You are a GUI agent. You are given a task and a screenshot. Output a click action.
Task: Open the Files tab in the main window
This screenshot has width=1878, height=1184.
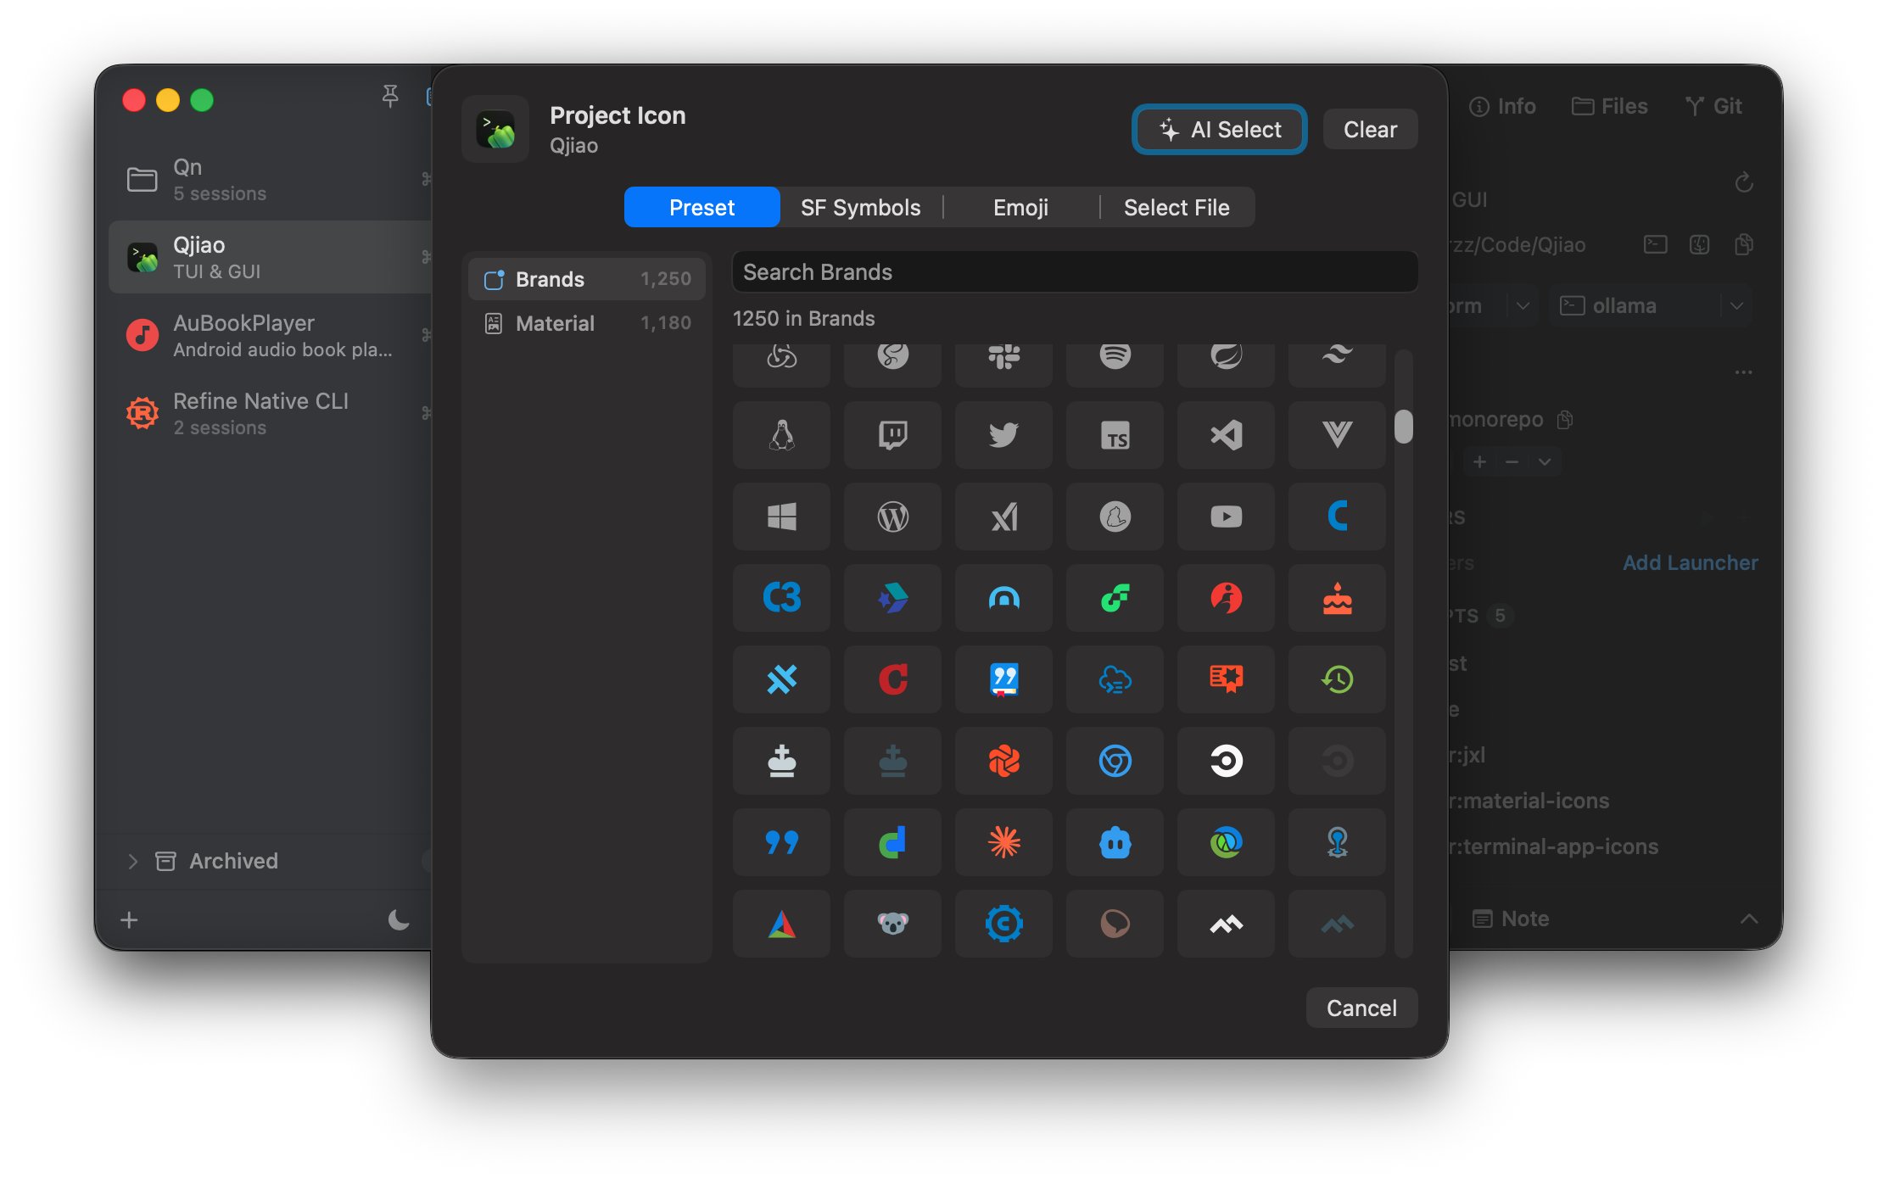pyautogui.click(x=1609, y=106)
